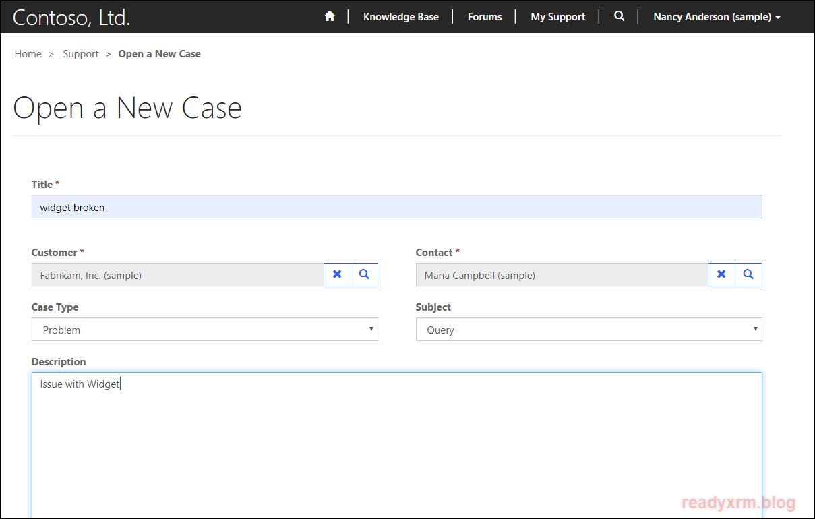Open the Nancy Anderson (sample) user menu
The height and width of the screenshot is (519, 815).
[x=717, y=17]
